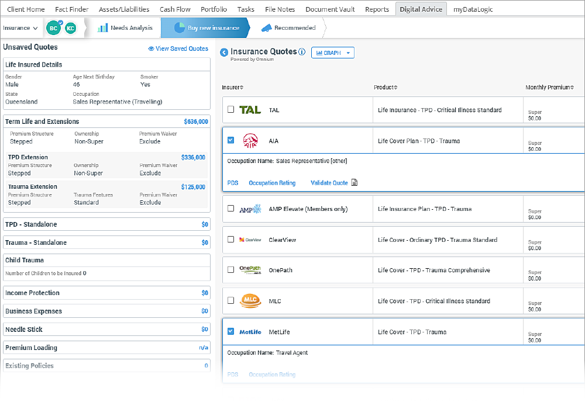This screenshot has width=585, height=409.
Task: Expand the Business Expenses section
Action: click(106, 311)
